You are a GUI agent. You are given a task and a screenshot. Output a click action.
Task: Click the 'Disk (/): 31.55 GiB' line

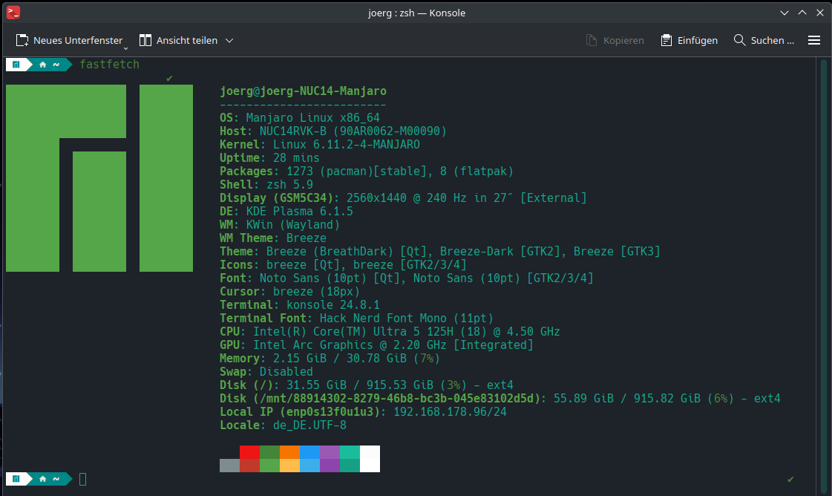(367, 385)
